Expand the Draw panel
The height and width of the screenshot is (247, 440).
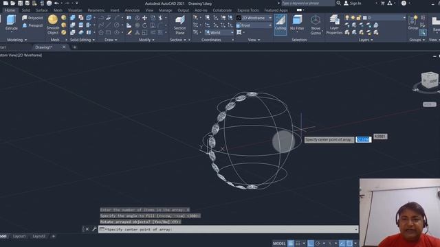point(111,40)
